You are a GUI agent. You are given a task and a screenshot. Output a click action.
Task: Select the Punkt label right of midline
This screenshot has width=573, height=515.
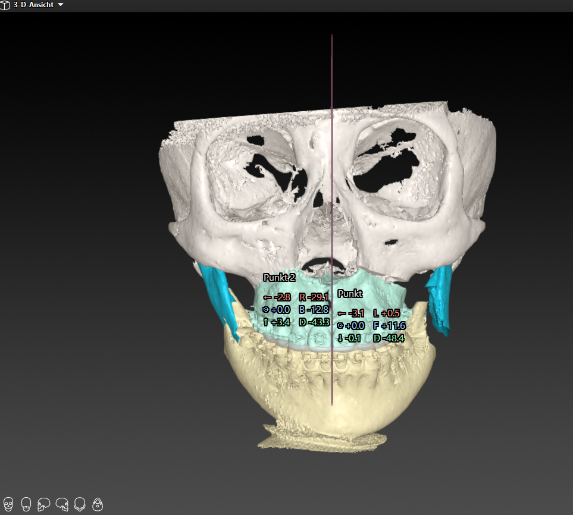pos(350,294)
